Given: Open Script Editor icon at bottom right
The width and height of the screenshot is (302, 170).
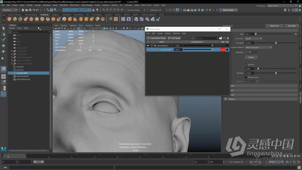Looking at the screenshot, I should click(x=299, y=167).
